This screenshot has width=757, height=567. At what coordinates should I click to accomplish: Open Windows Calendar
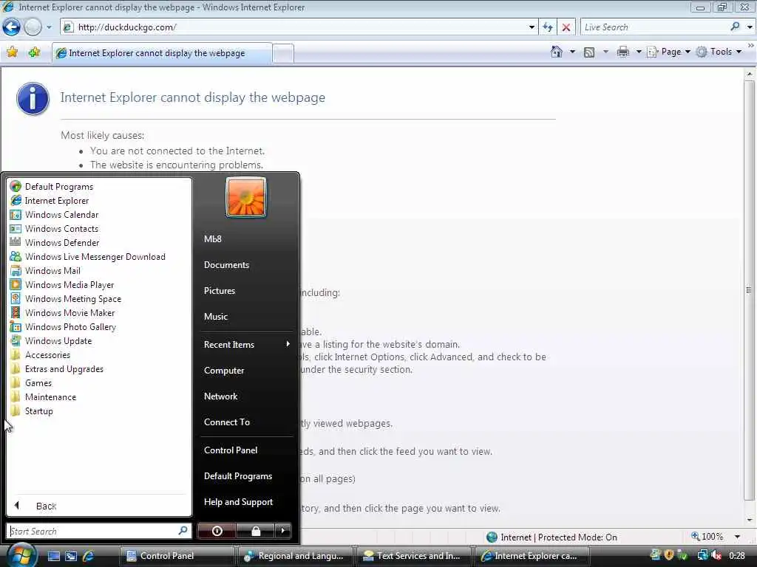(100, 215)
